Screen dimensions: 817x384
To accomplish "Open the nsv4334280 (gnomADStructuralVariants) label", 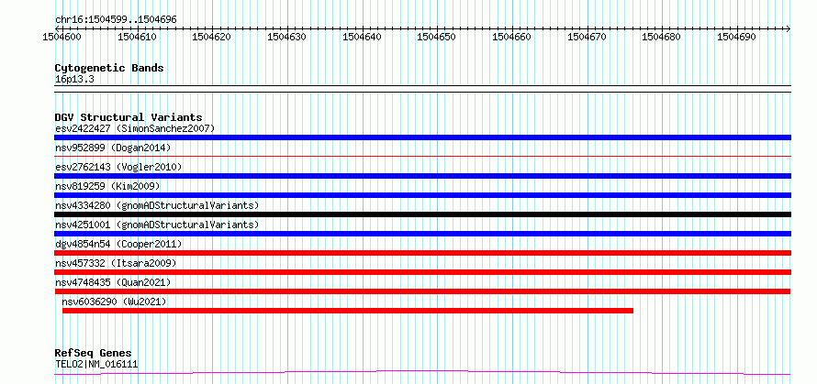I will click(157, 205).
